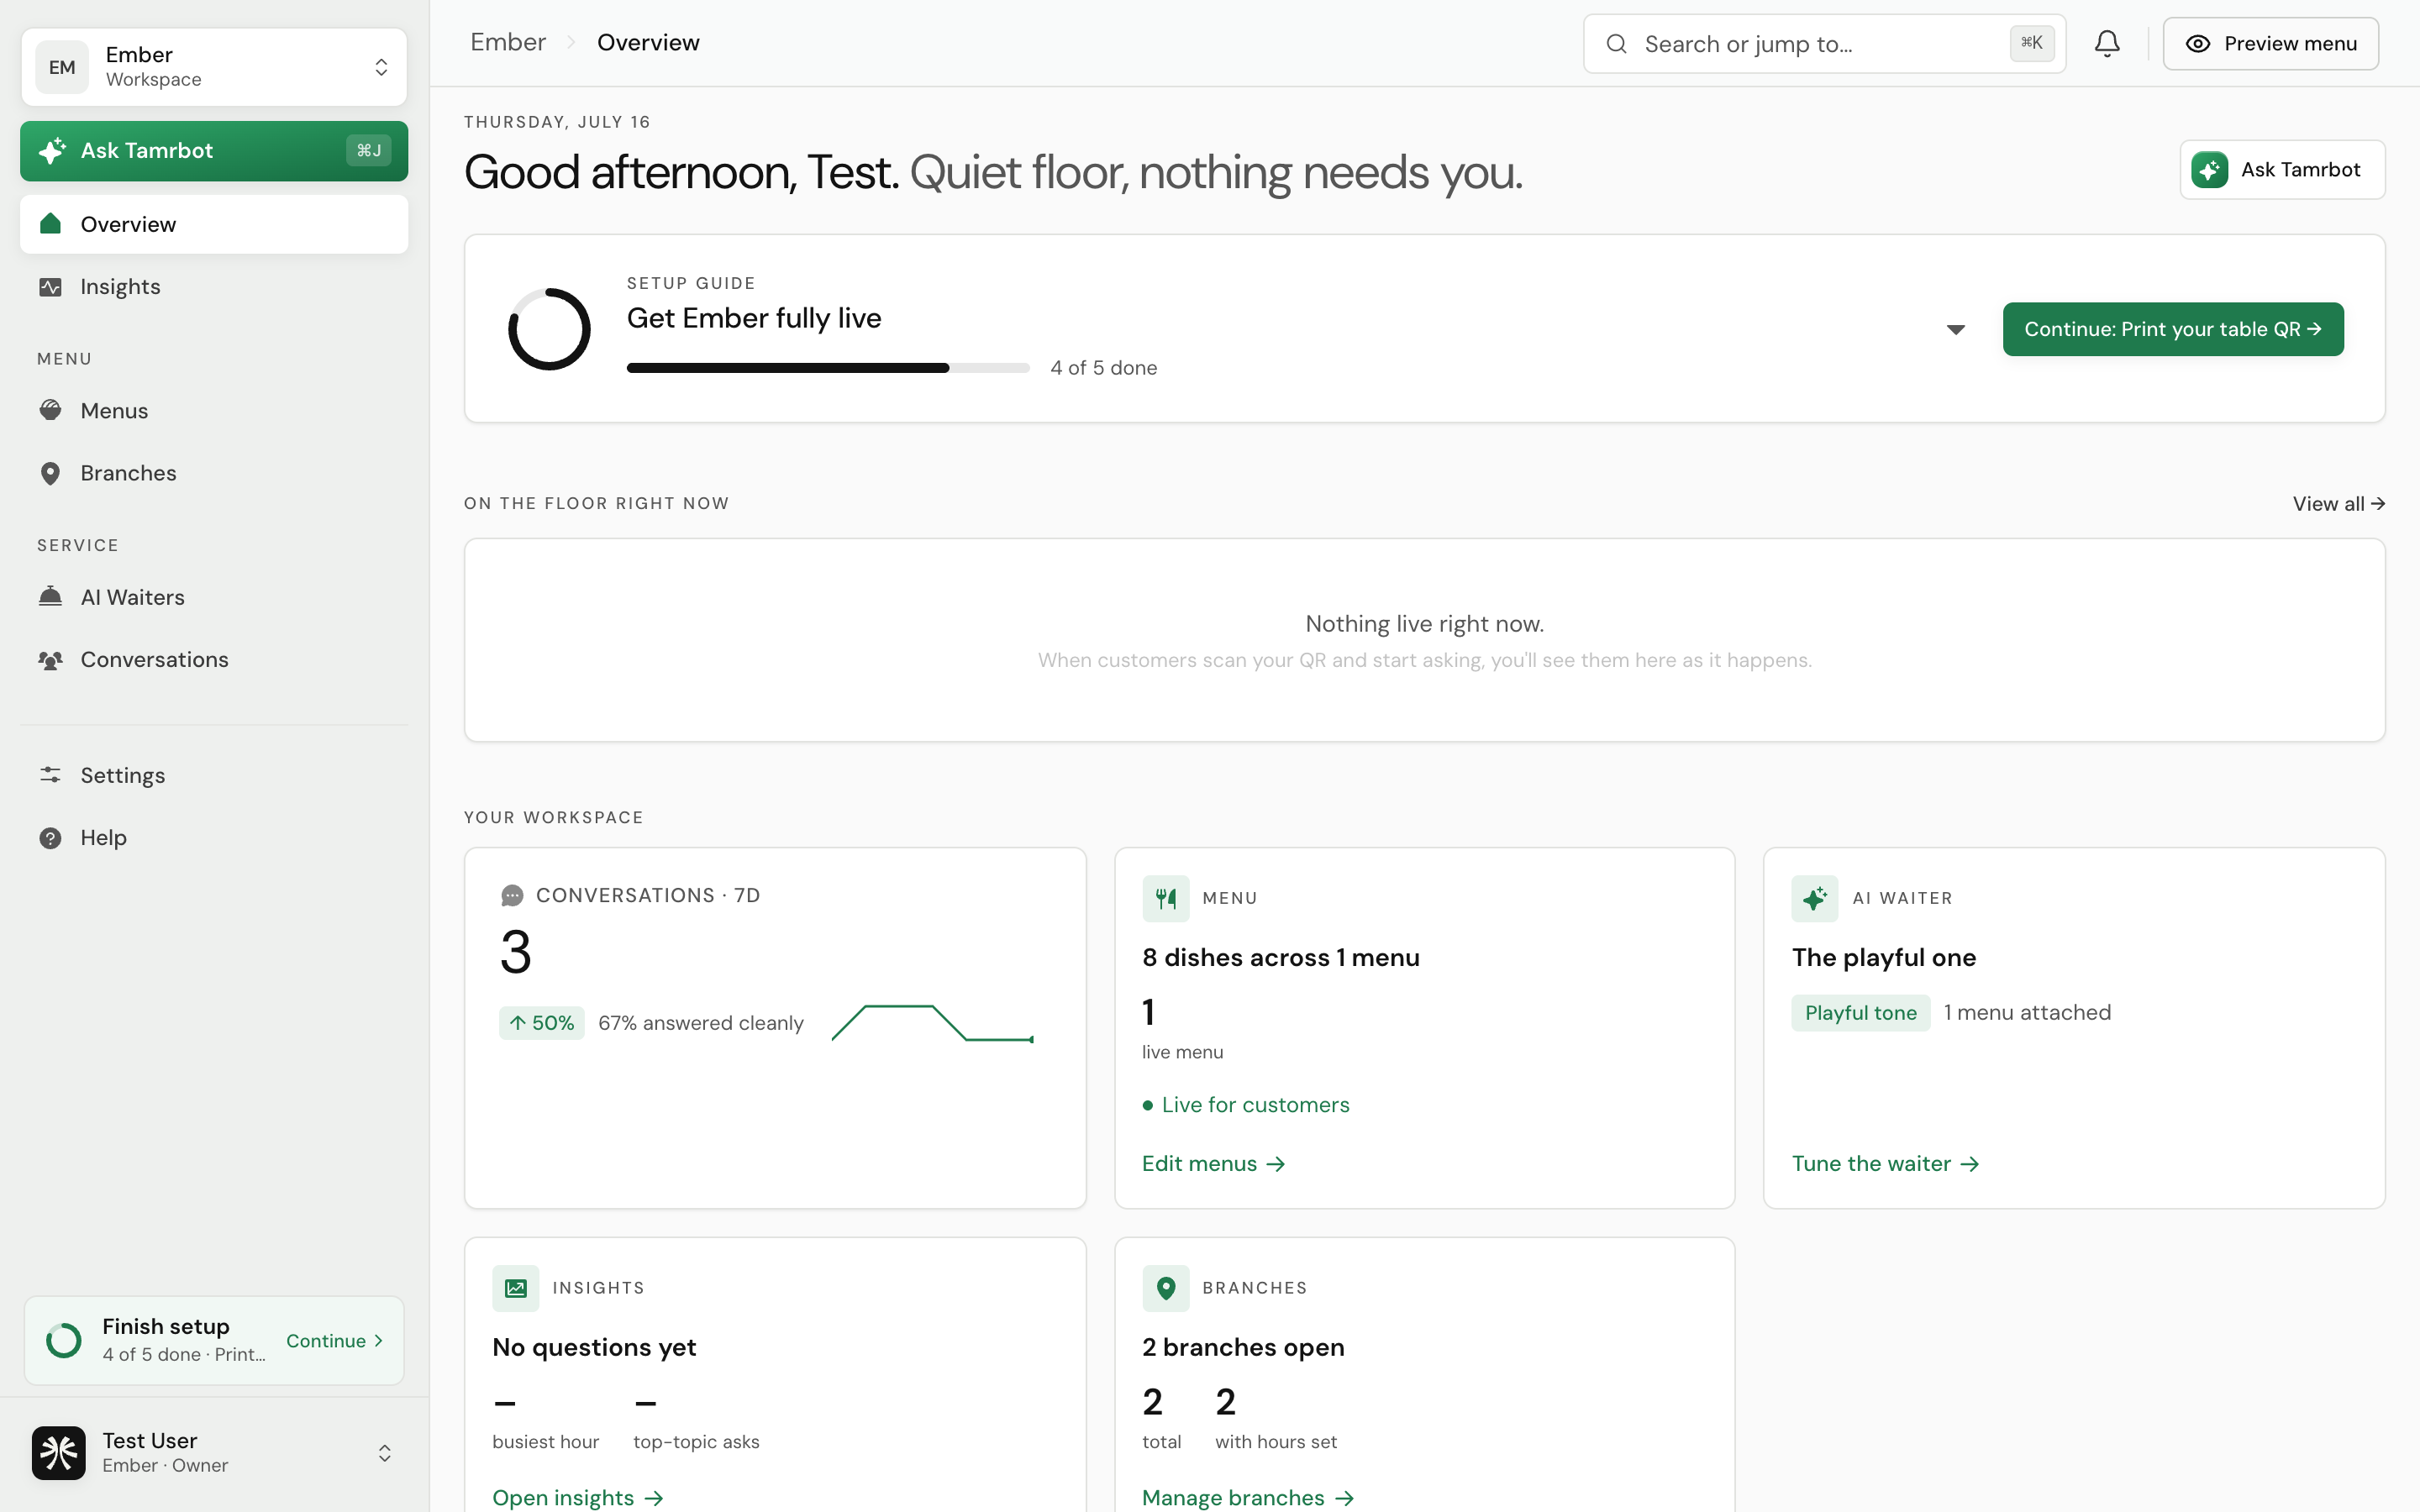Click '4 of 5 done' setup guide text
This screenshot has height=1512, width=2420.
(1103, 368)
